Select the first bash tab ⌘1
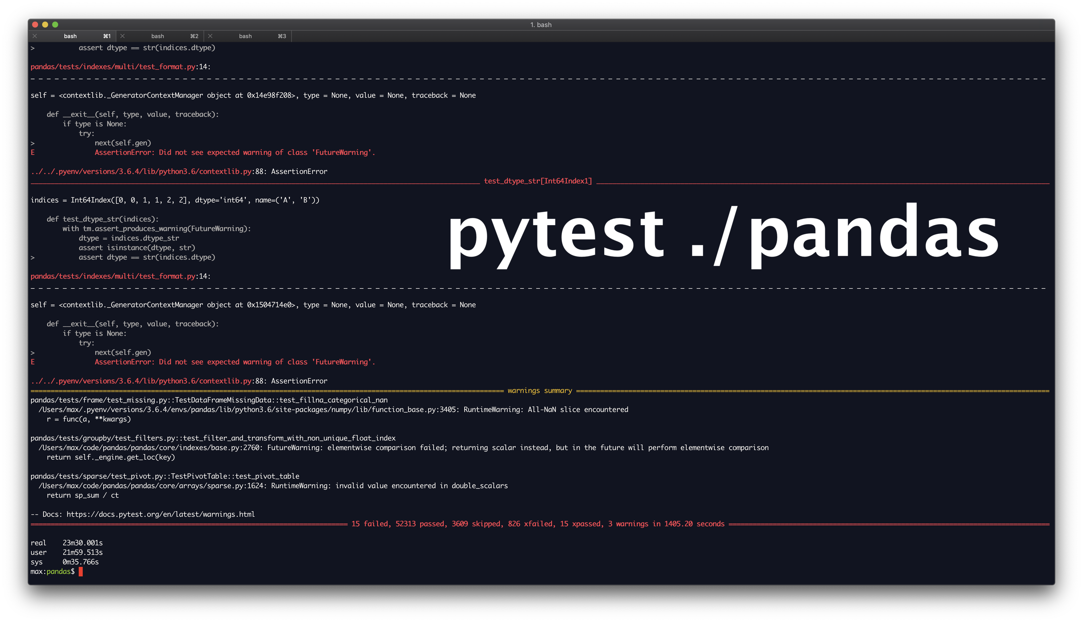Screen dimensions: 1083x622 [x=73, y=36]
